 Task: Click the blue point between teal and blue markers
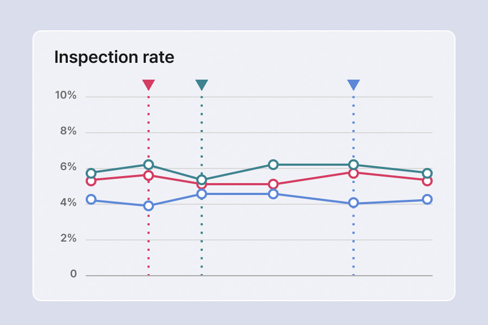click(273, 194)
